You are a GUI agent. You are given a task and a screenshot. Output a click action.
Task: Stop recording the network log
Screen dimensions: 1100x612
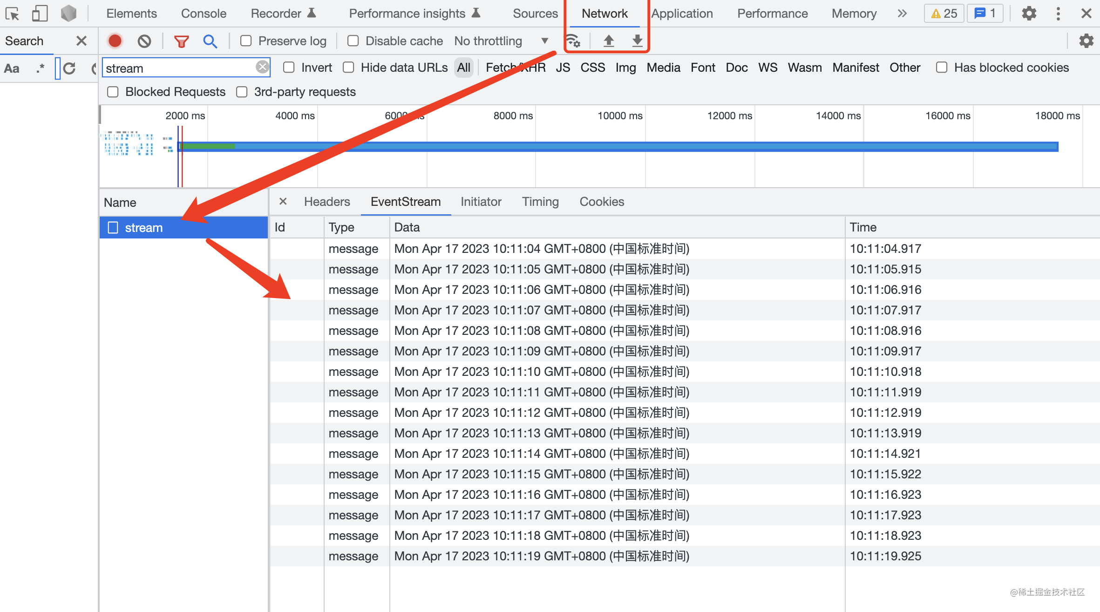(x=115, y=41)
